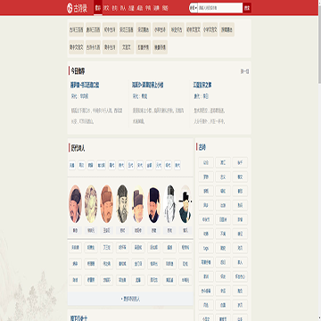Filter poets by the 两汉 dynasty tag
Image resolution: width=321 pixels, height=321 pixels.
[x=81, y=165]
